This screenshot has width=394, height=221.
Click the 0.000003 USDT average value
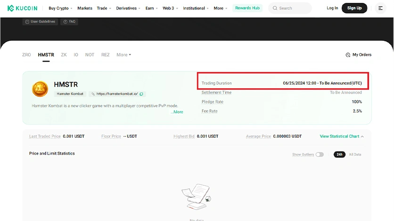(287, 136)
